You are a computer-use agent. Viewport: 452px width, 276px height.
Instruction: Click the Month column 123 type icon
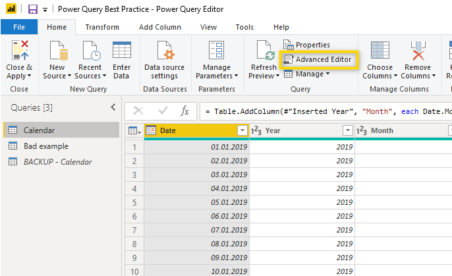pos(362,131)
